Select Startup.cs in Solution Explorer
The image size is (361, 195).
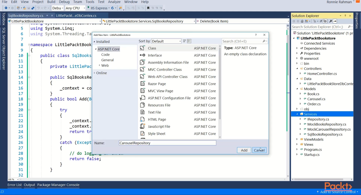(x=312, y=154)
